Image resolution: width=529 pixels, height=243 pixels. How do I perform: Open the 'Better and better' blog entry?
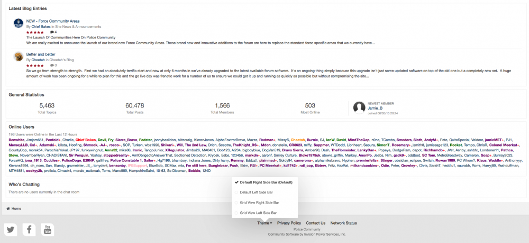pos(41,54)
